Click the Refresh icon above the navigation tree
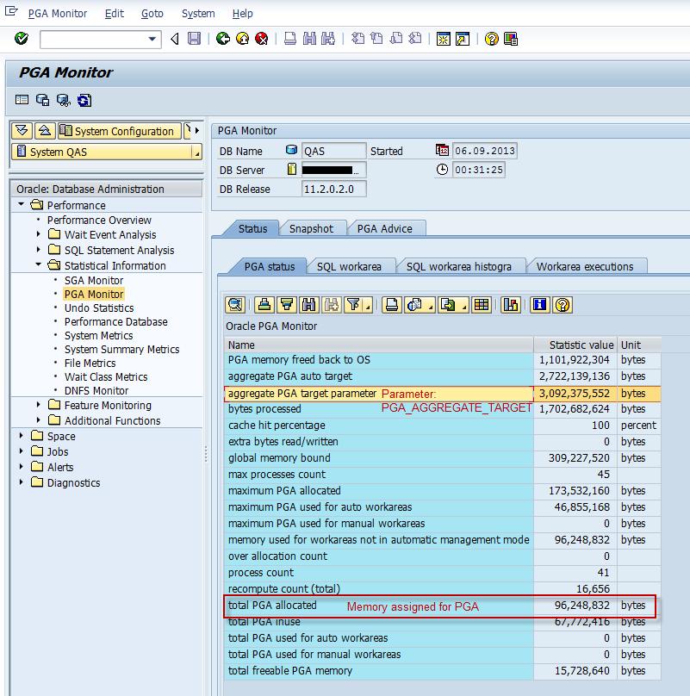The width and height of the screenshot is (690, 696). [84, 101]
